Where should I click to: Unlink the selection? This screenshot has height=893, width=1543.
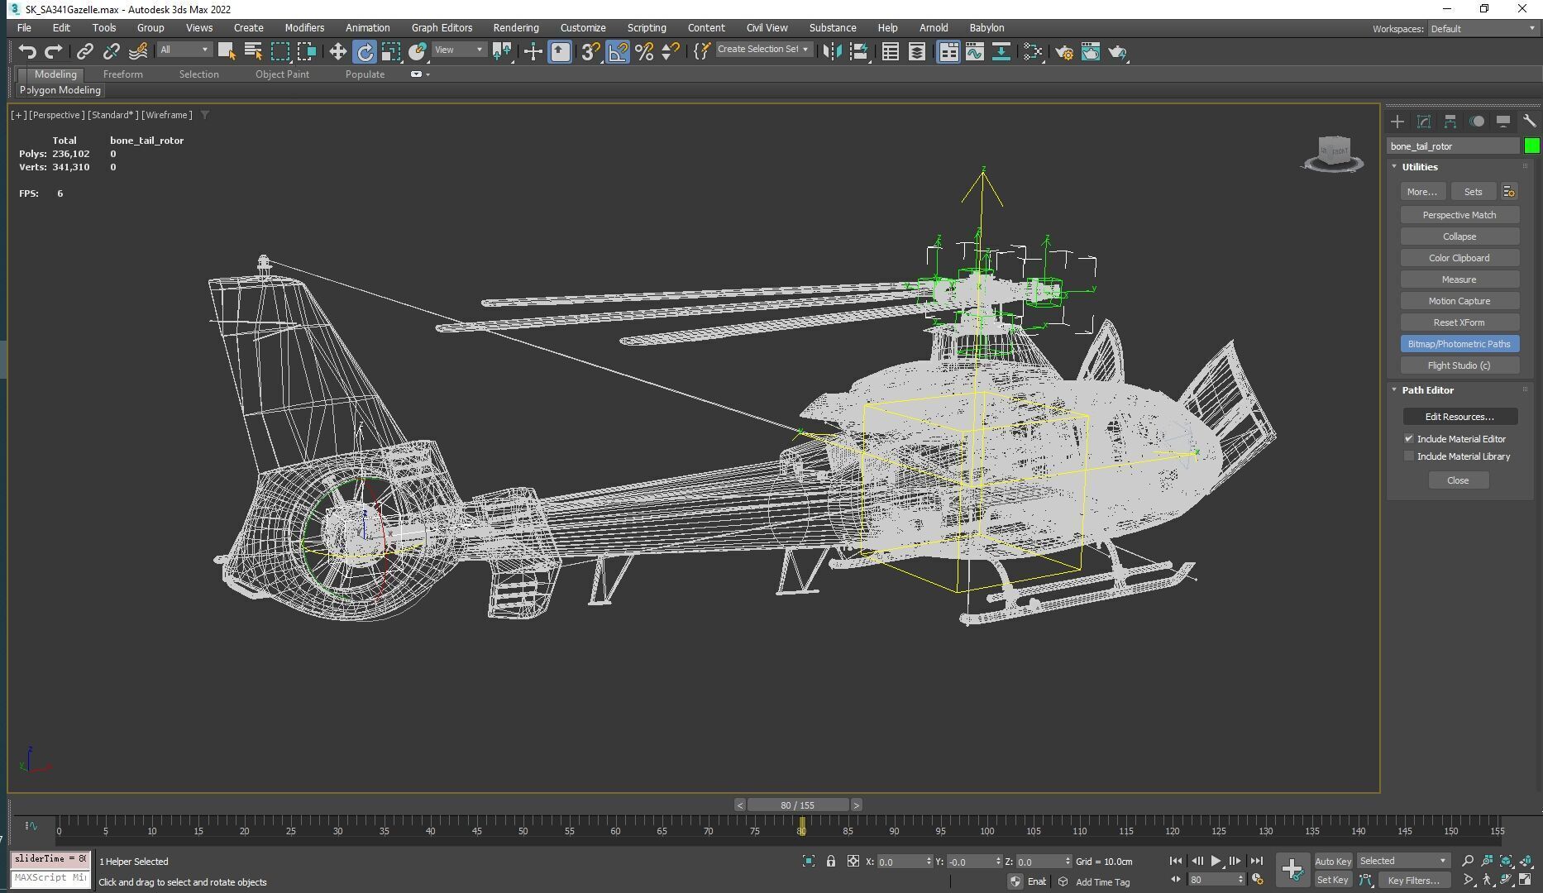coord(111,51)
